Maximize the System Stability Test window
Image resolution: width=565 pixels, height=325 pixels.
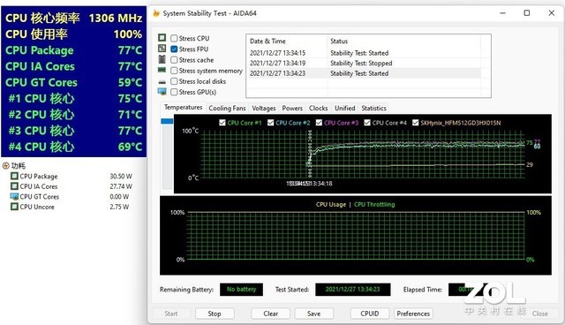pyautogui.click(x=527, y=13)
